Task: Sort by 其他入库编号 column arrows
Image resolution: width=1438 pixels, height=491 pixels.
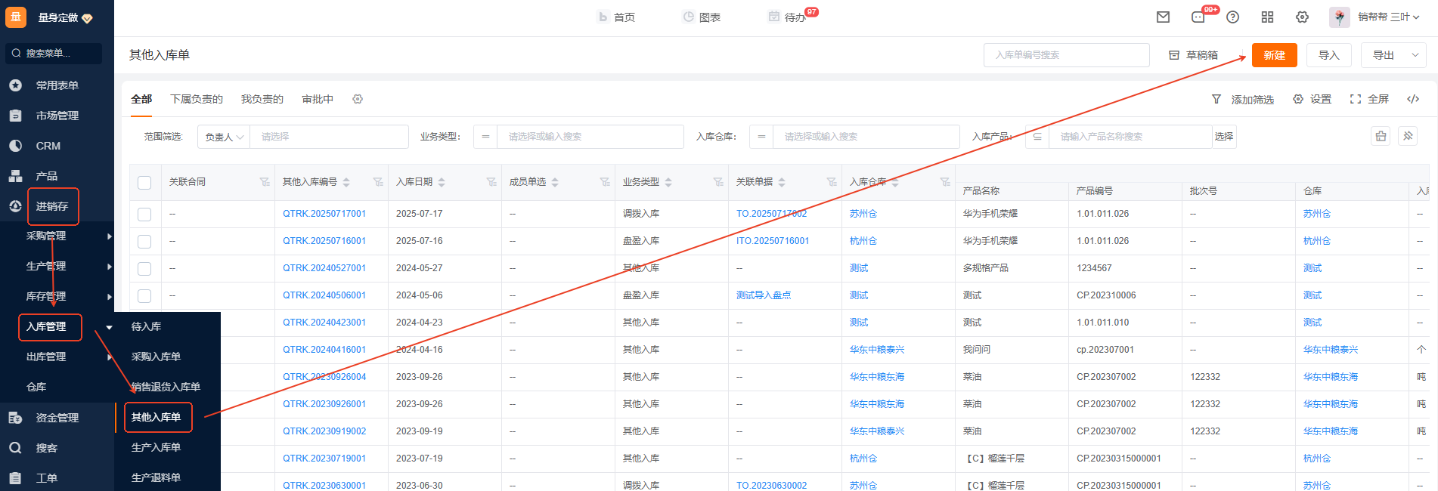Action: [x=346, y=182]
